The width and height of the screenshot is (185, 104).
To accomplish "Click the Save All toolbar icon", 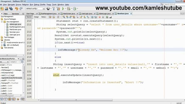I will tap(11, 8).
